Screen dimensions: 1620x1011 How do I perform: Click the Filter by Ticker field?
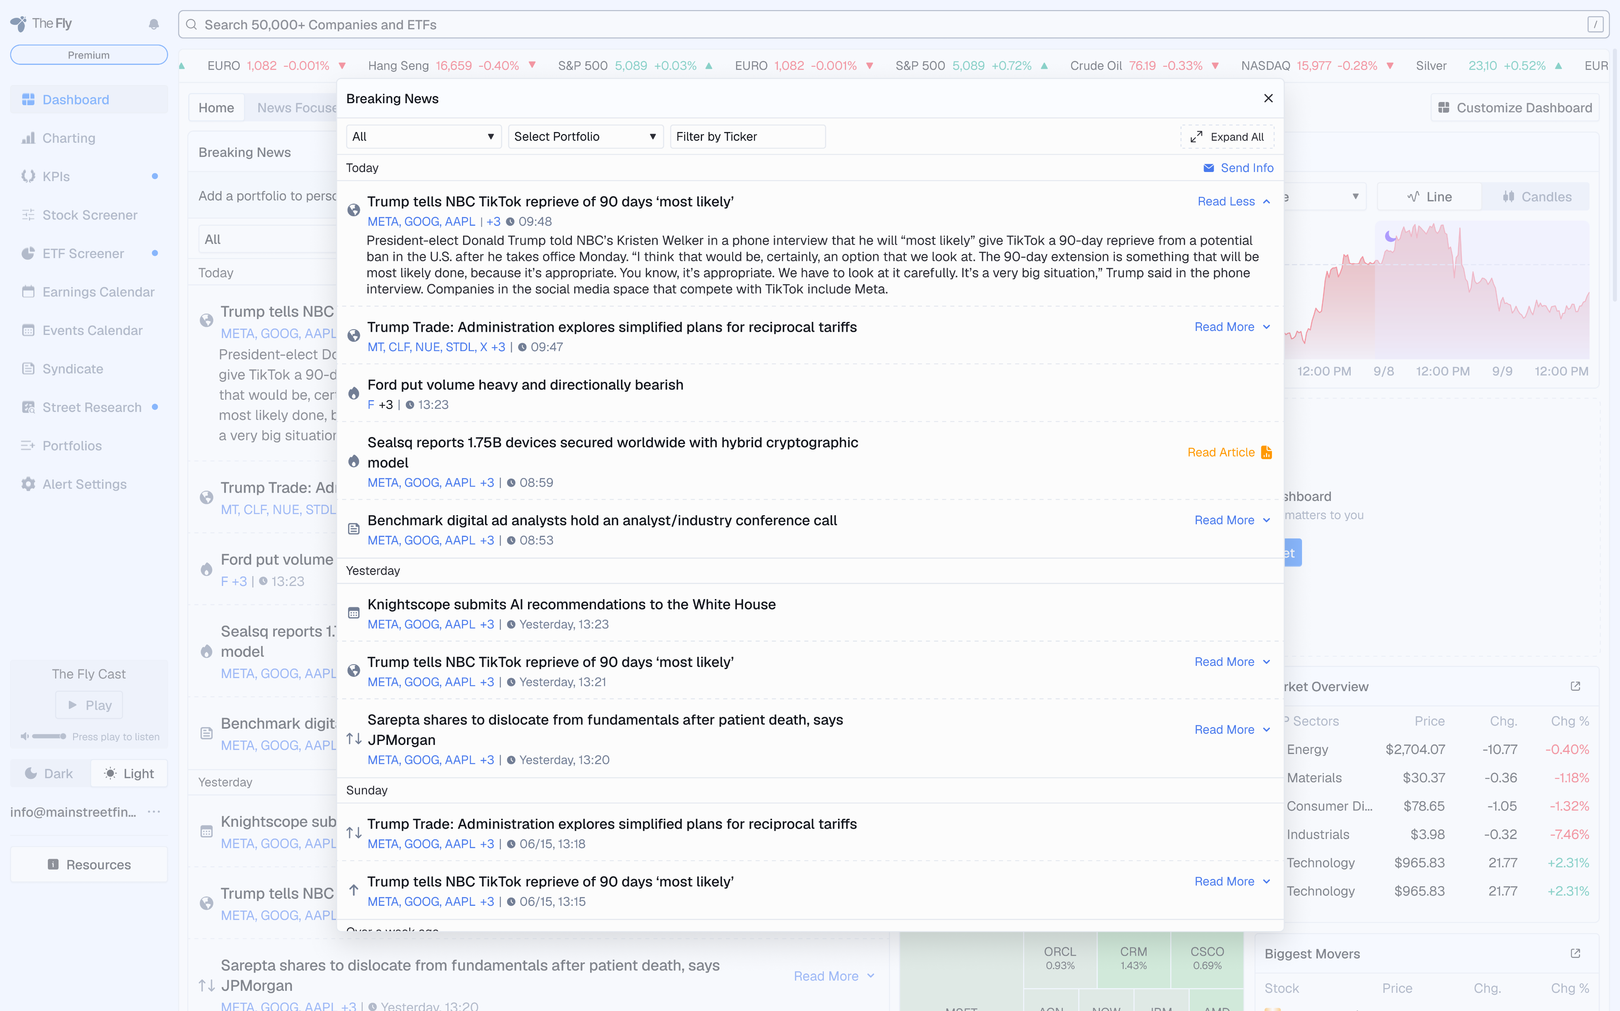(748, 136)
